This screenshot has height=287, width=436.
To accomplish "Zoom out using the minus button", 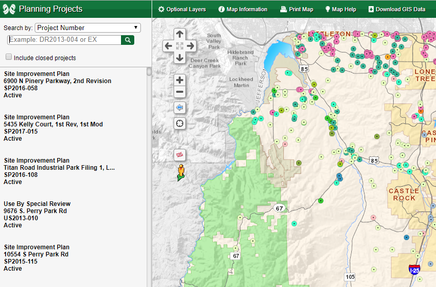I will click(180, 92).
